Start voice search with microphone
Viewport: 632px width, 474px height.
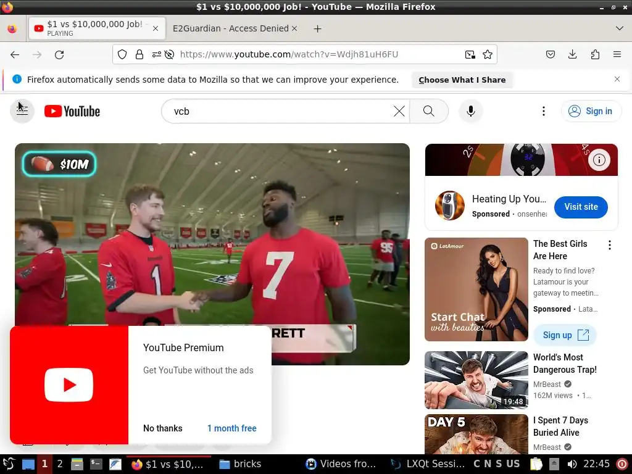(x=470, y=111)
